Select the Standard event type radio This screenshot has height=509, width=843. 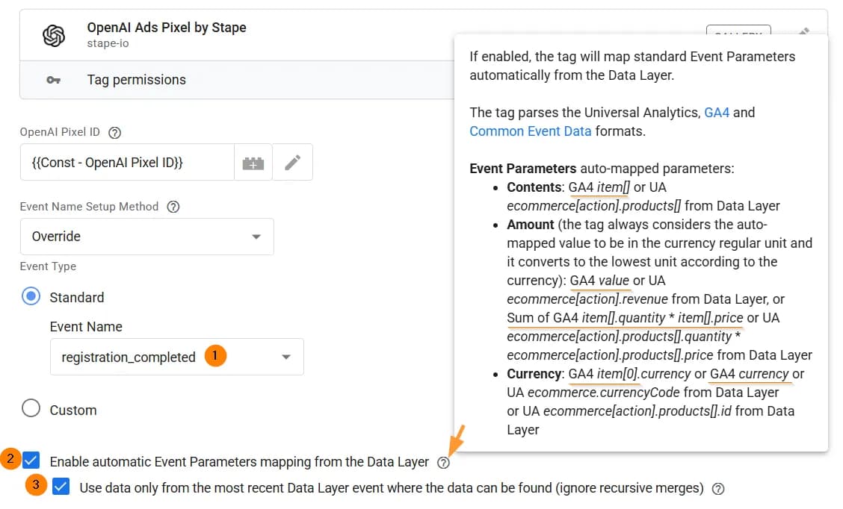31,296
